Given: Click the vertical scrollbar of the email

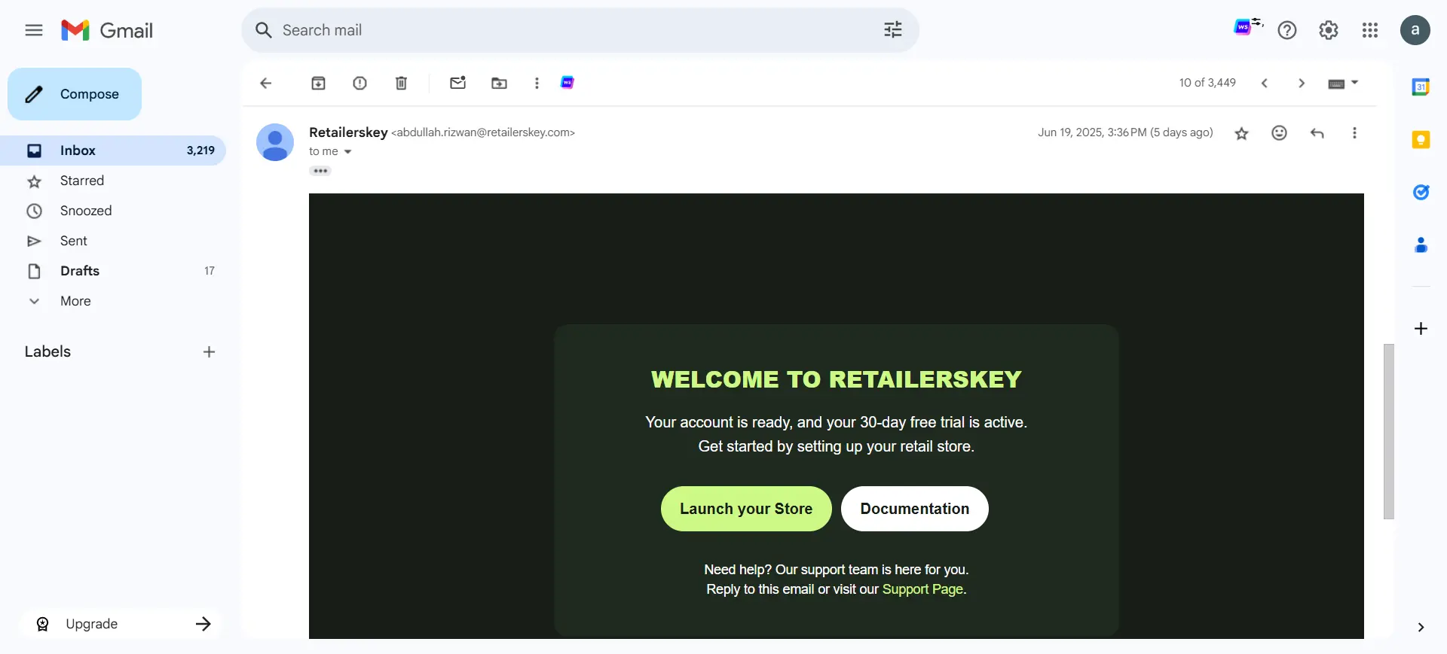Looking at the screenshot, I should coord(1388,431).
